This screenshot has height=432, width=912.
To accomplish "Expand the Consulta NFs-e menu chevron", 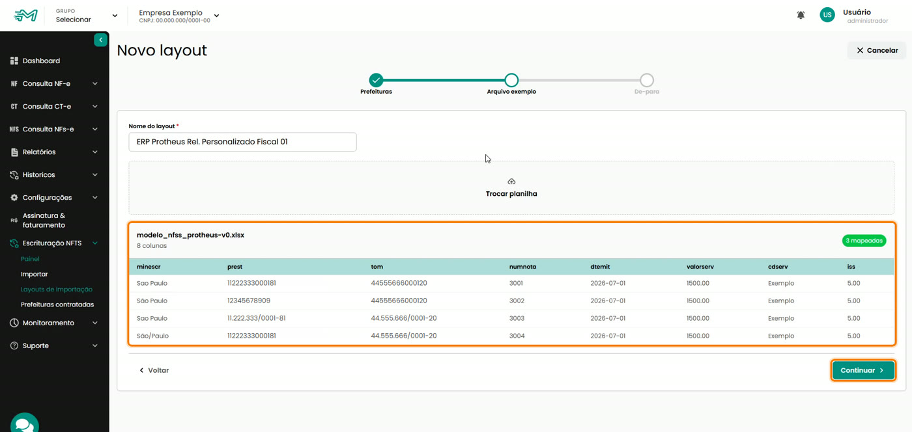I will click(x=95, y=129).
